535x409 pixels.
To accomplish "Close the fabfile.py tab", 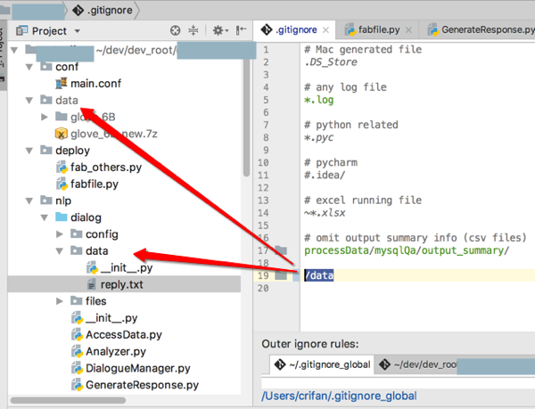I will point(408,30).
